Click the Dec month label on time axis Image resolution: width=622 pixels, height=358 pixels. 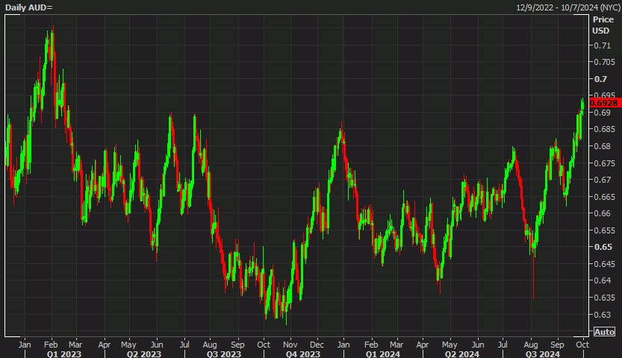click(317, 345)
